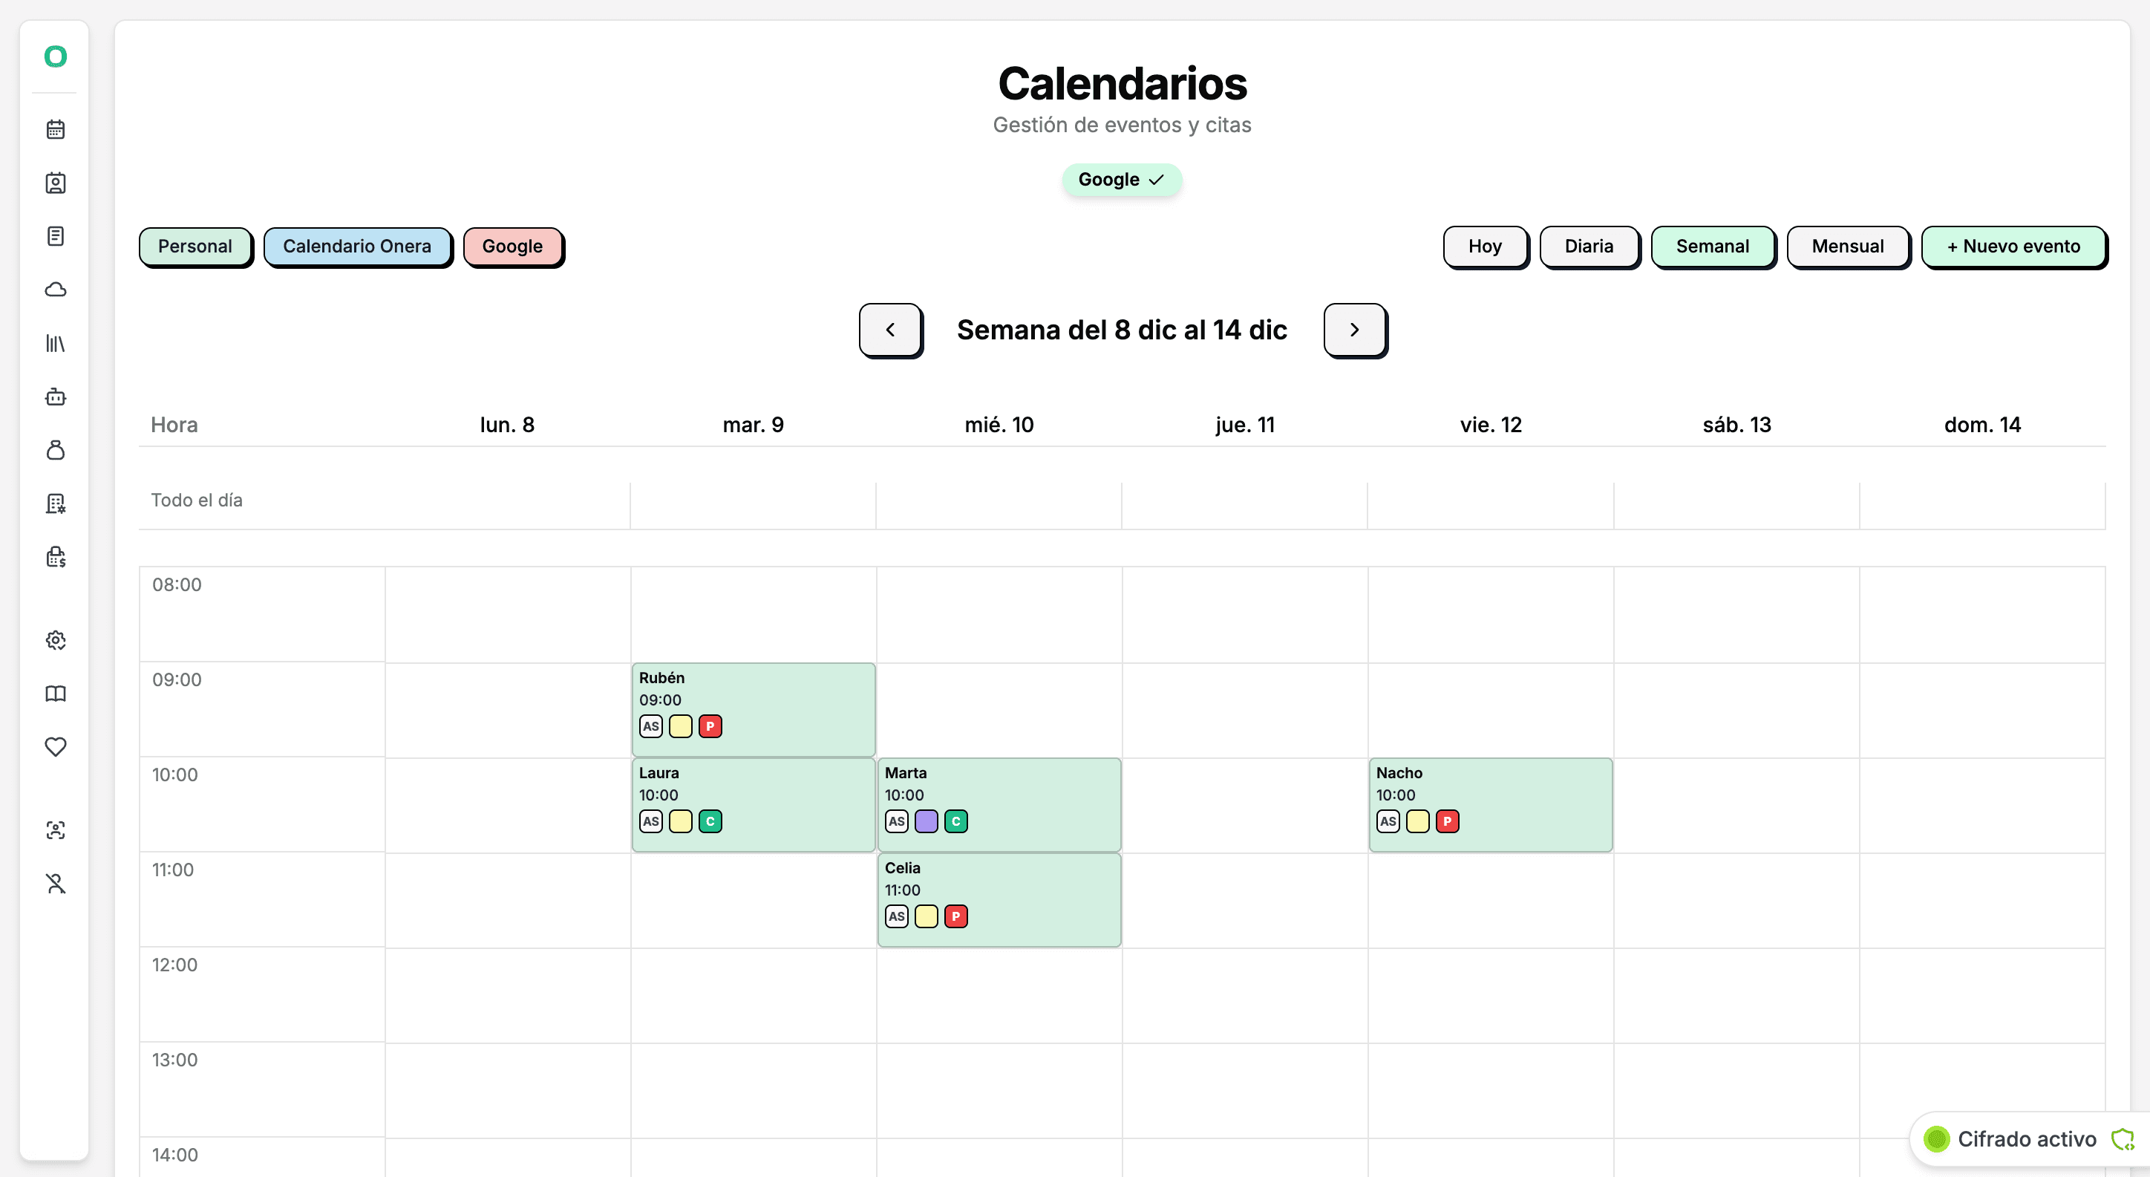Select the library icon in the sidebar
This screenshot has height=1177, width=2150.
(55, 343)
